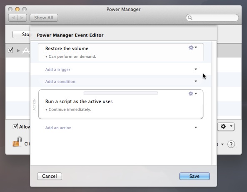
Task: Open the Add a condition dropdown arrow
Action: [x=196, y=81]
